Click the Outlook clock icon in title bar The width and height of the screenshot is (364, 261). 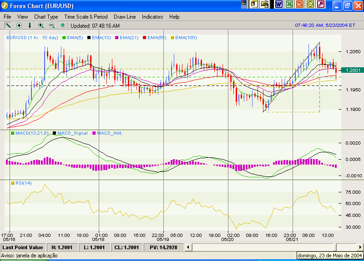coord(310,5)
